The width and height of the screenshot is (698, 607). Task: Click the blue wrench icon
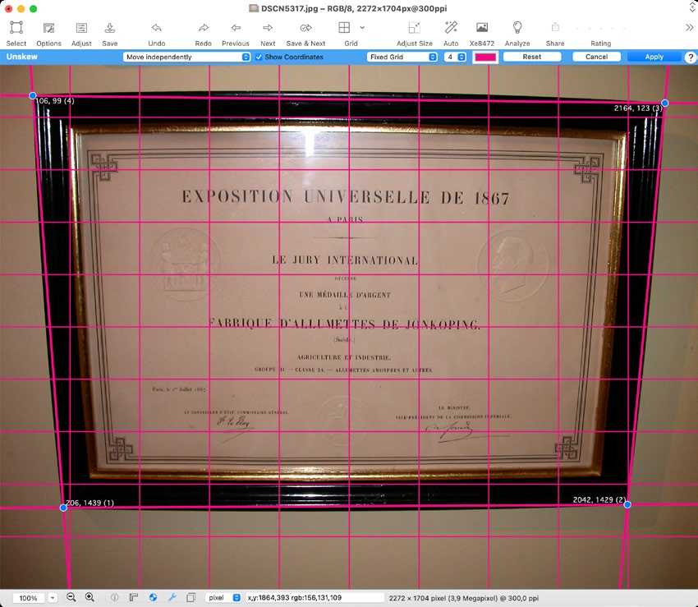pos(172,598)
